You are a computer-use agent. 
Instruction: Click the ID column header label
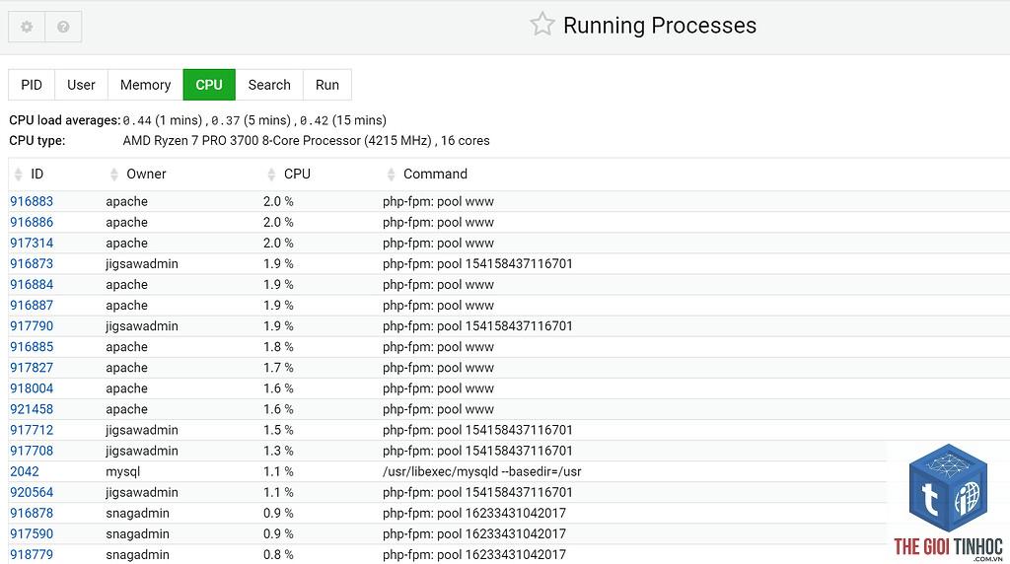pyautogui.click(x=37, y=174)
